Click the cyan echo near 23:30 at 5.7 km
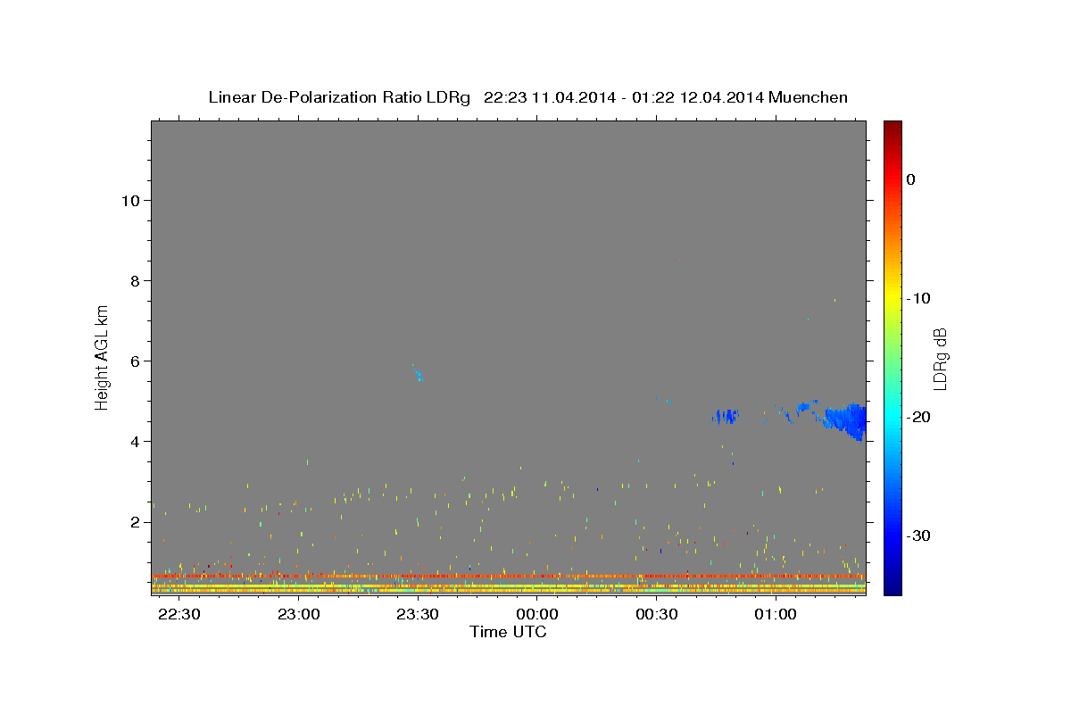 [417, 372]
